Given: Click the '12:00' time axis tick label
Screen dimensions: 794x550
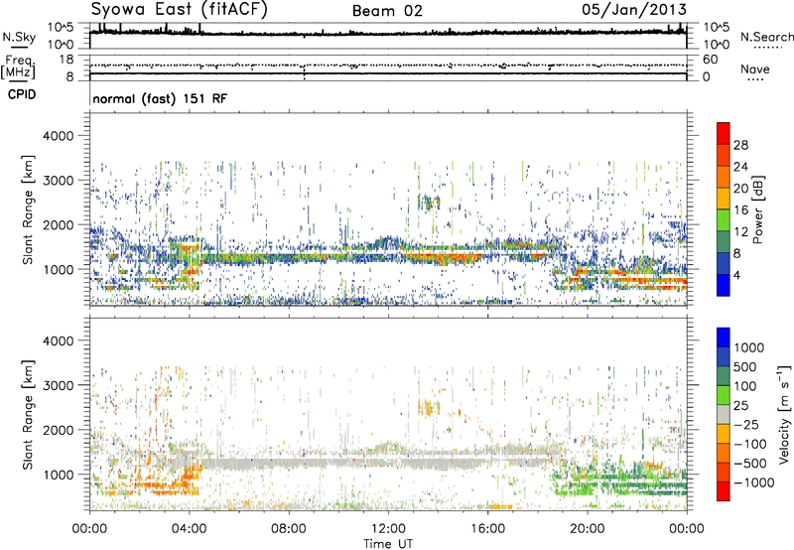Looking at the screenshot, I should tap(388, 529).
